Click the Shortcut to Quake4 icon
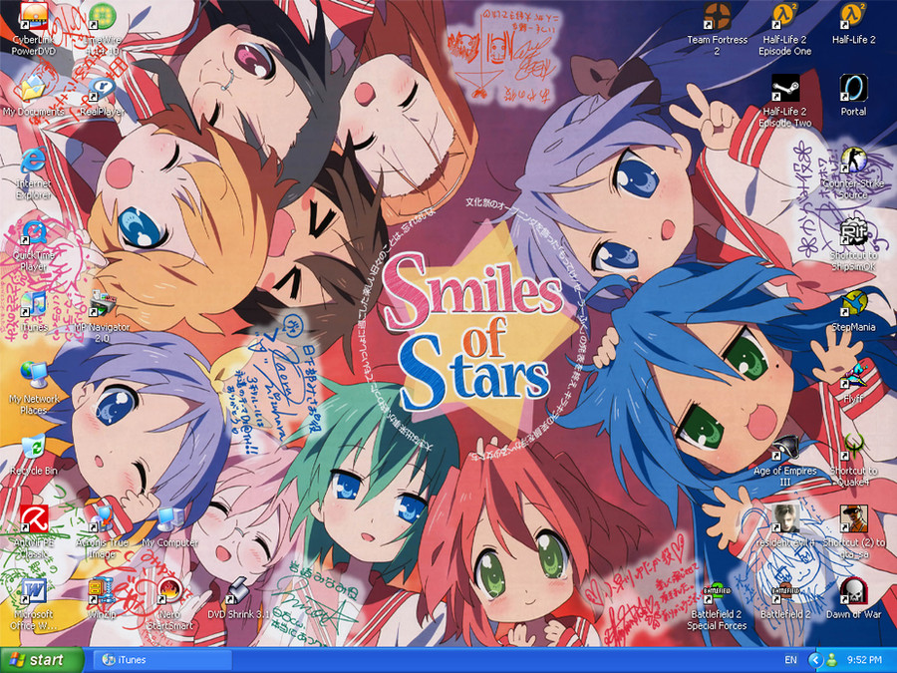 click(x=853, y=448)
